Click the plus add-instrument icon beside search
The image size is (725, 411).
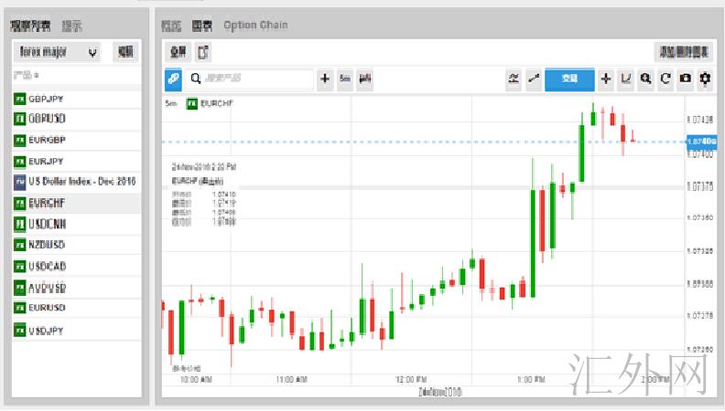pyautogui.click(x=325, y=79)
